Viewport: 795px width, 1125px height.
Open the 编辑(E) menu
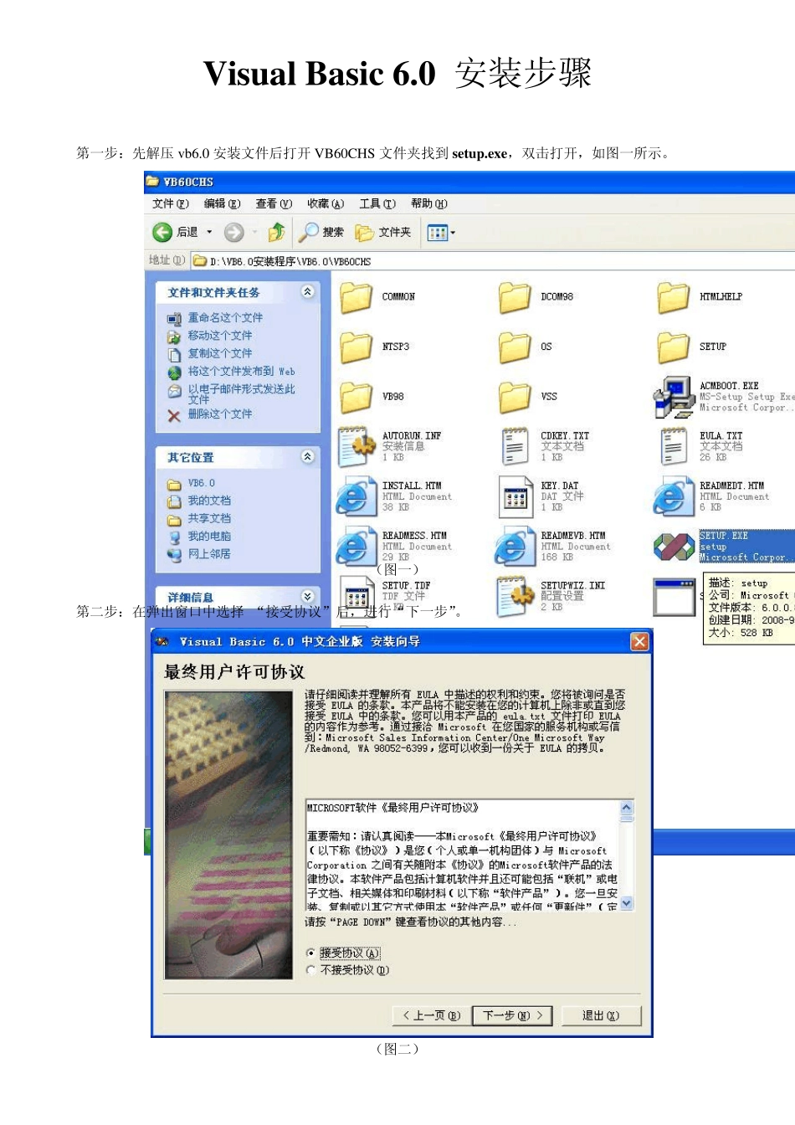pos(223,203)
